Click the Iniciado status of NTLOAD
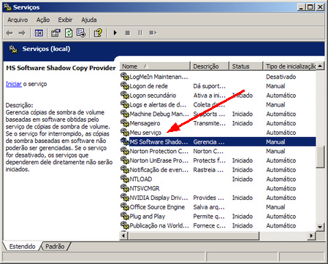This screenshot has height=264, width=328. (x=243, y=179)
